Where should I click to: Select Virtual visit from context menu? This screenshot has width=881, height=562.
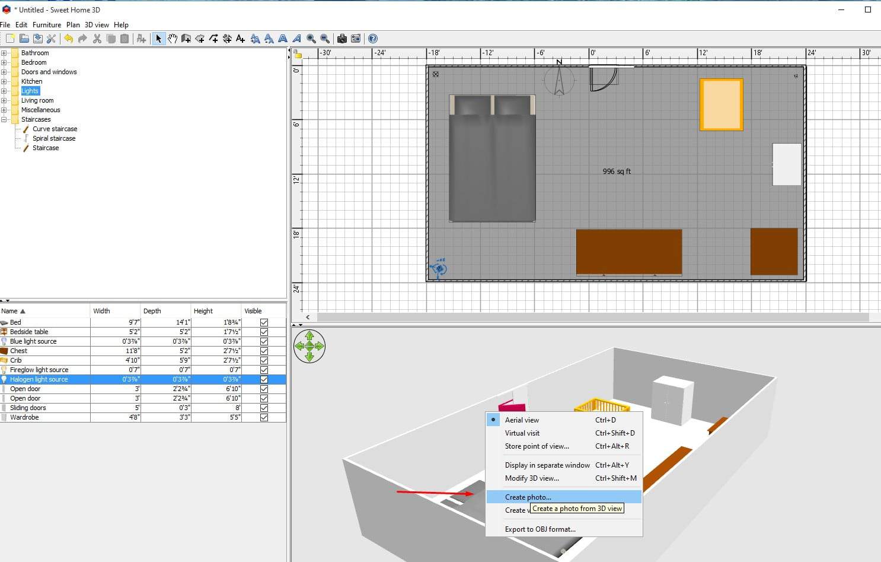click(x=522, y=433)
